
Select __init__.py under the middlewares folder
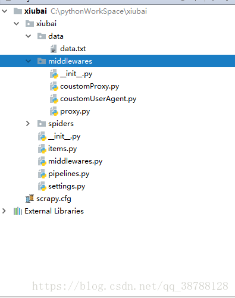[76, 74]
